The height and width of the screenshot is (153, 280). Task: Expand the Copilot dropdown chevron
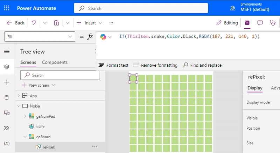coord(110,37)
